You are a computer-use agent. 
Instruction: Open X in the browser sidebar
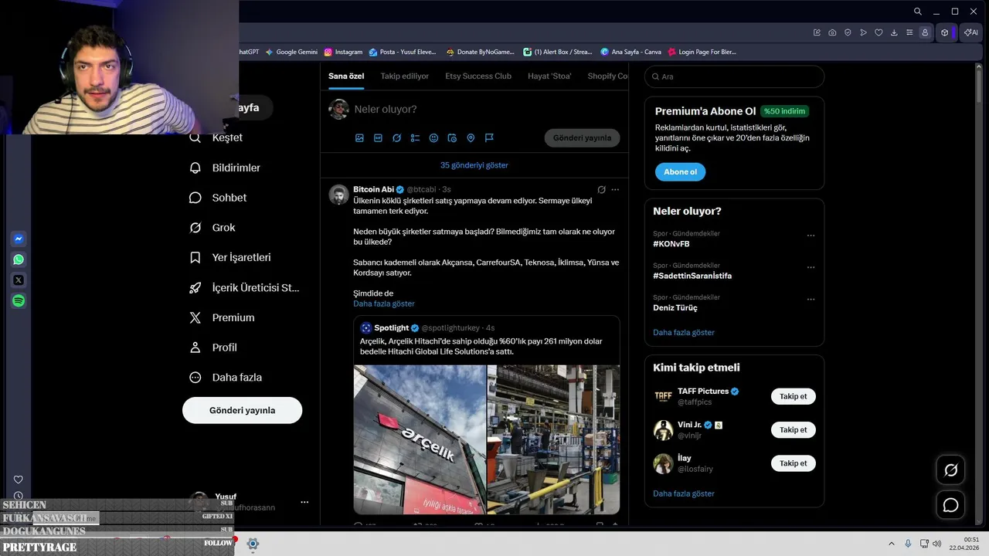(19, 280)
